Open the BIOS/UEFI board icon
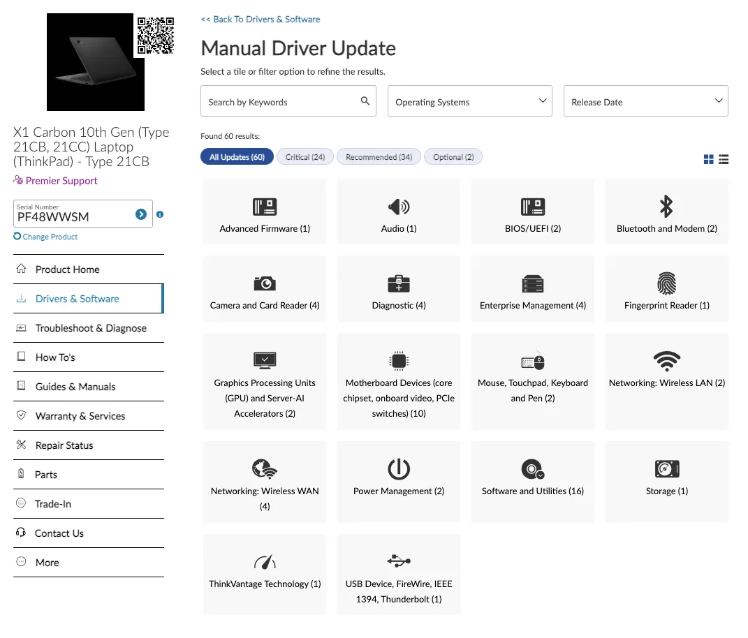This screenshot has height=638, width=748. point(533,207)
